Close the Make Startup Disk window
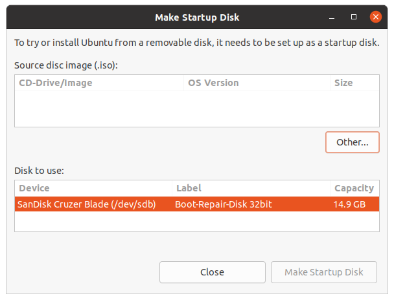394x300 pixels. 375,16
